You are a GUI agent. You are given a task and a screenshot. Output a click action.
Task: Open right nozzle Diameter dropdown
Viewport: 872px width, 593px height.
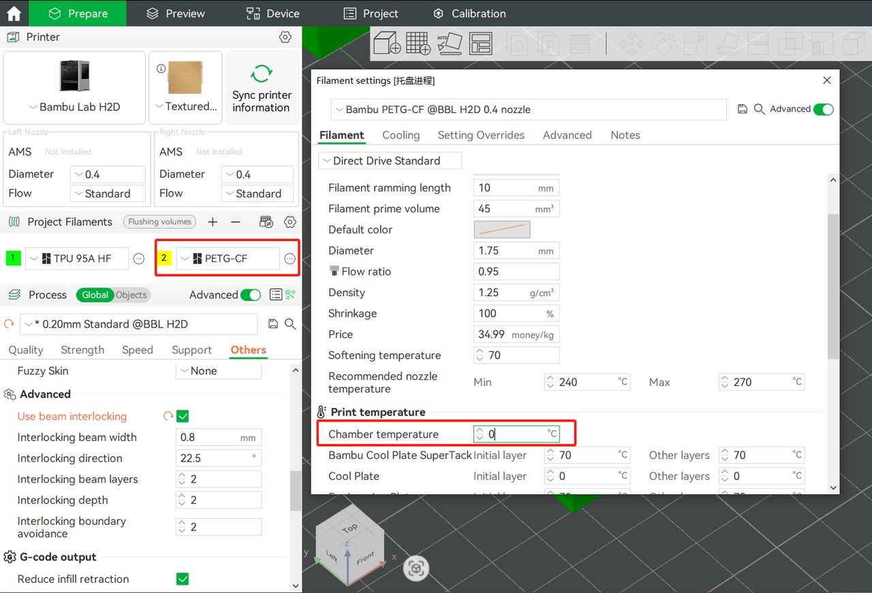[259, 174]
